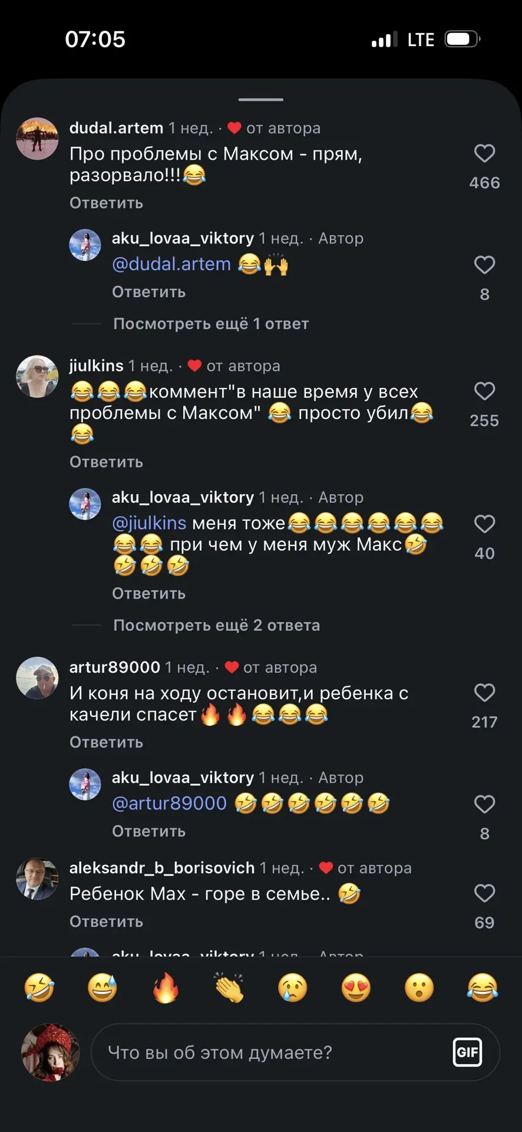Insert the clapping hands emoji reaction
Screen dimensions: 522x1132
(x=229, y=988)
